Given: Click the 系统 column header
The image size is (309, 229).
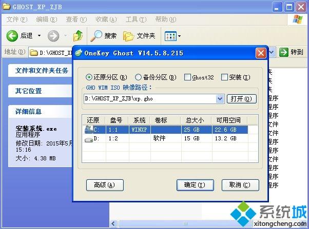Looking at the screenshot, I should 140,120.
